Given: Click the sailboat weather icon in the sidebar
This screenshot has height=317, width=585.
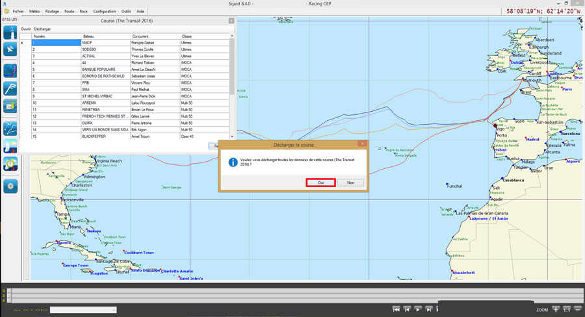Looking at the screenshot, I should pyautogui.click(x=10, y=145).
